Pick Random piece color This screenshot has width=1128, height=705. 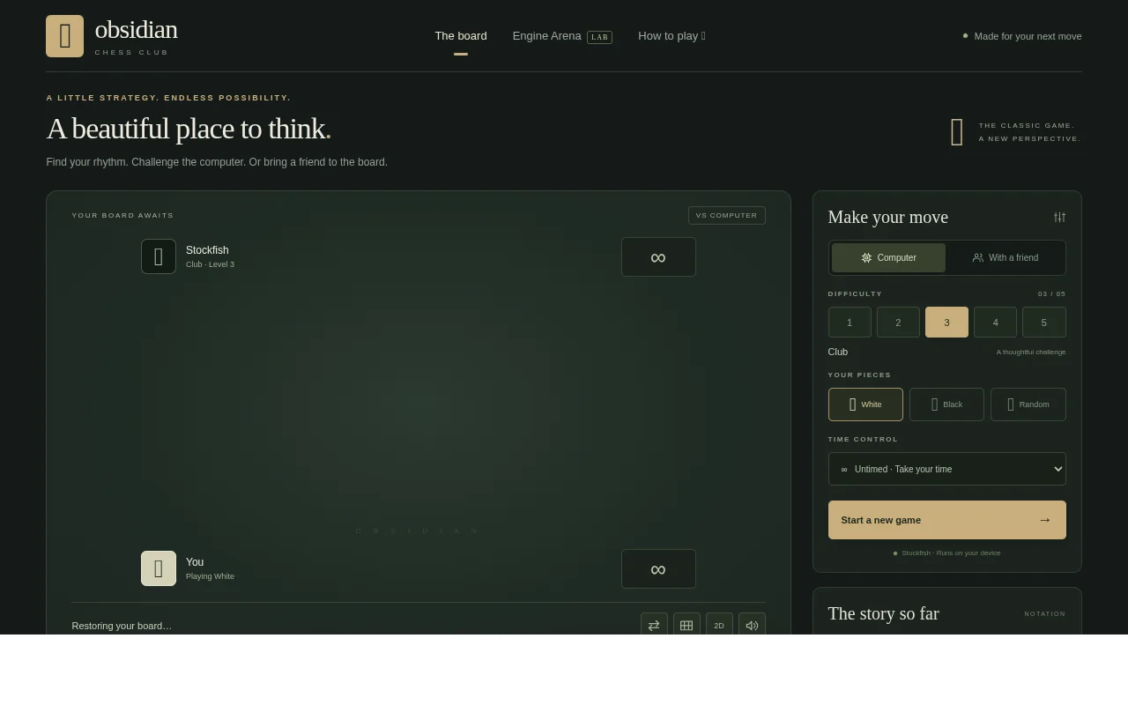1028,404
